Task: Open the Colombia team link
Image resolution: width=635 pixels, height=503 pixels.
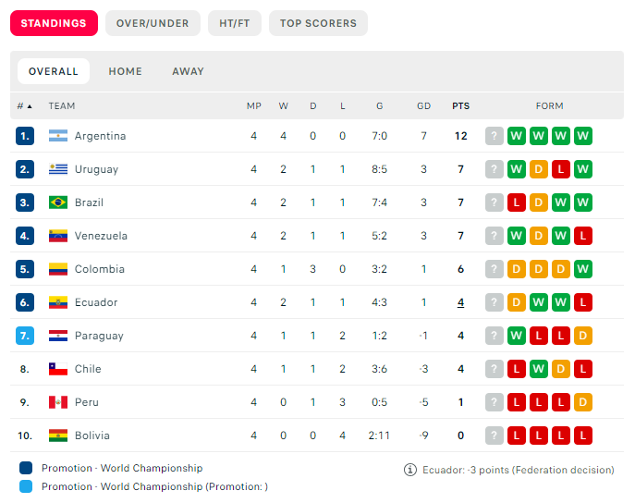Action: pos(99,269)
